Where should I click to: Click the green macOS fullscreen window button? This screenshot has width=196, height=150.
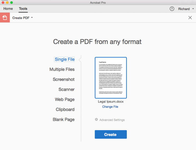click(11, 3)
